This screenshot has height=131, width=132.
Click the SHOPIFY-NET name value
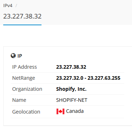tap(72, 100)
